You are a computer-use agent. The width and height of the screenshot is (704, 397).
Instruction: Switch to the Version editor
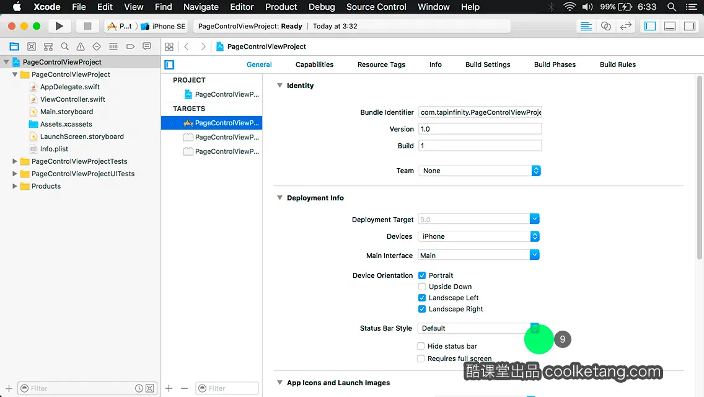(625, 26)
